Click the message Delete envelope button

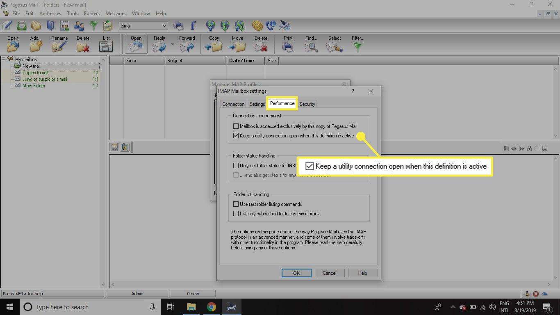click(261, 43)
